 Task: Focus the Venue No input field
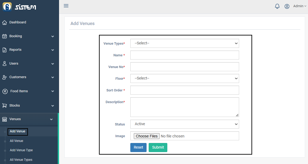click(x=185, y=67)
